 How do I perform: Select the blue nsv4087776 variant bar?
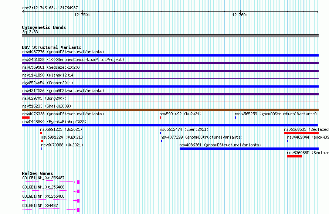point(170,55)
